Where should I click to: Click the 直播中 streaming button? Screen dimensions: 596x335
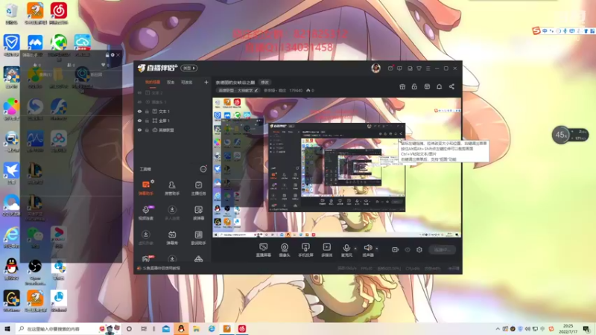442,249
